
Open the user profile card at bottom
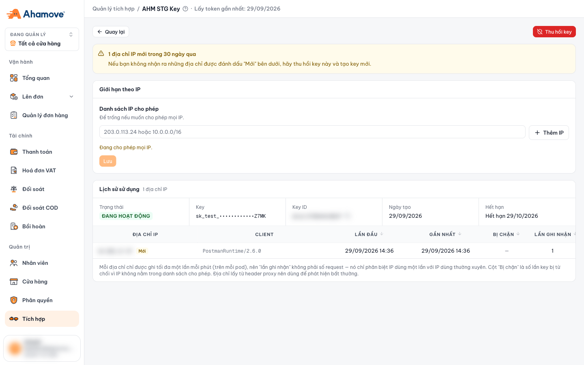tap(42, 348)
